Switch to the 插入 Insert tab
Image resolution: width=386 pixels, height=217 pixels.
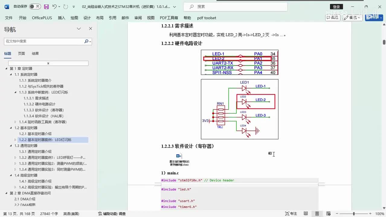click(62, 18)
